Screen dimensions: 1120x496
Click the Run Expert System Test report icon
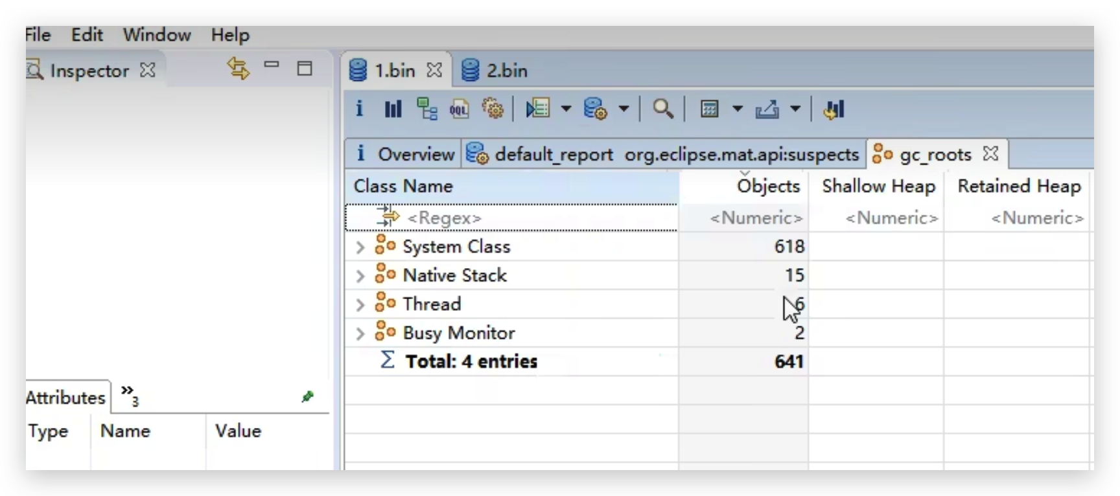538,109
